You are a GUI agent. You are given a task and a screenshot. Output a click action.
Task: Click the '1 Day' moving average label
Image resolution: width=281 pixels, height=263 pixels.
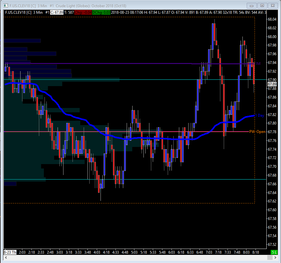point(260,115)
